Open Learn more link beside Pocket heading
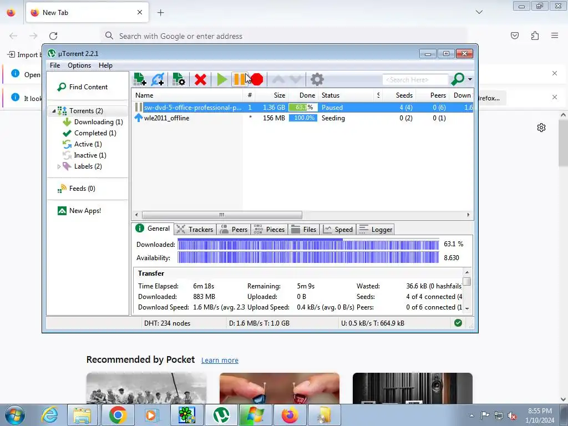 220,360
